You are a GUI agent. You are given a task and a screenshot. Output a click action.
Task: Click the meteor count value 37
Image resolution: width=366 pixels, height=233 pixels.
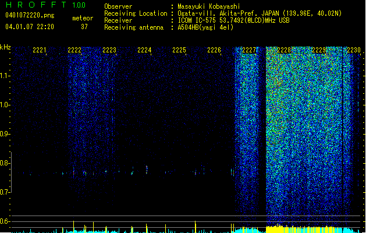tap(84, 27)
